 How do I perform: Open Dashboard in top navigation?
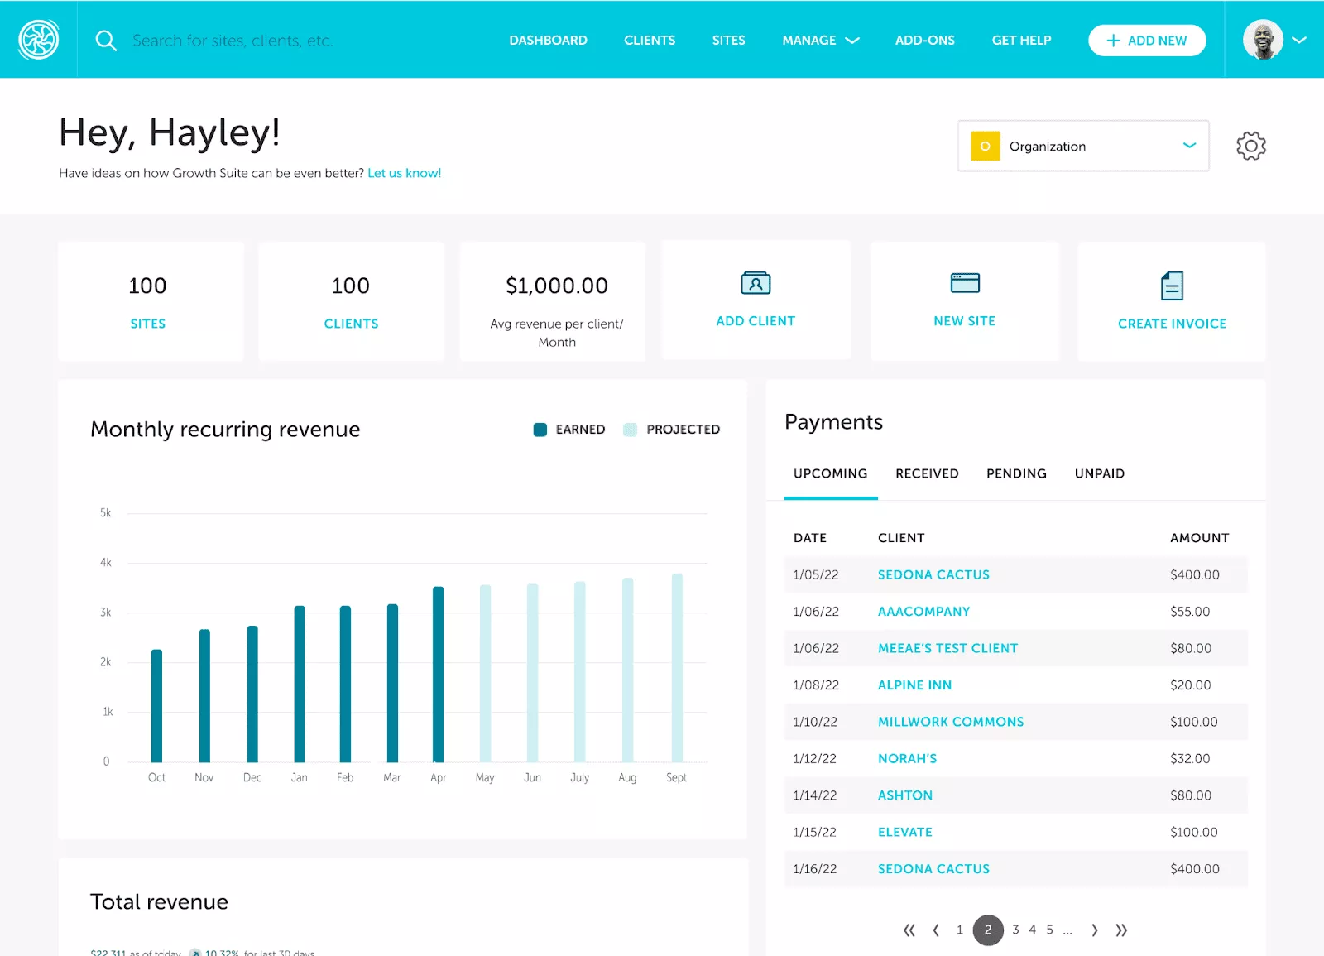pyautogui.click(x=548, y=40)
